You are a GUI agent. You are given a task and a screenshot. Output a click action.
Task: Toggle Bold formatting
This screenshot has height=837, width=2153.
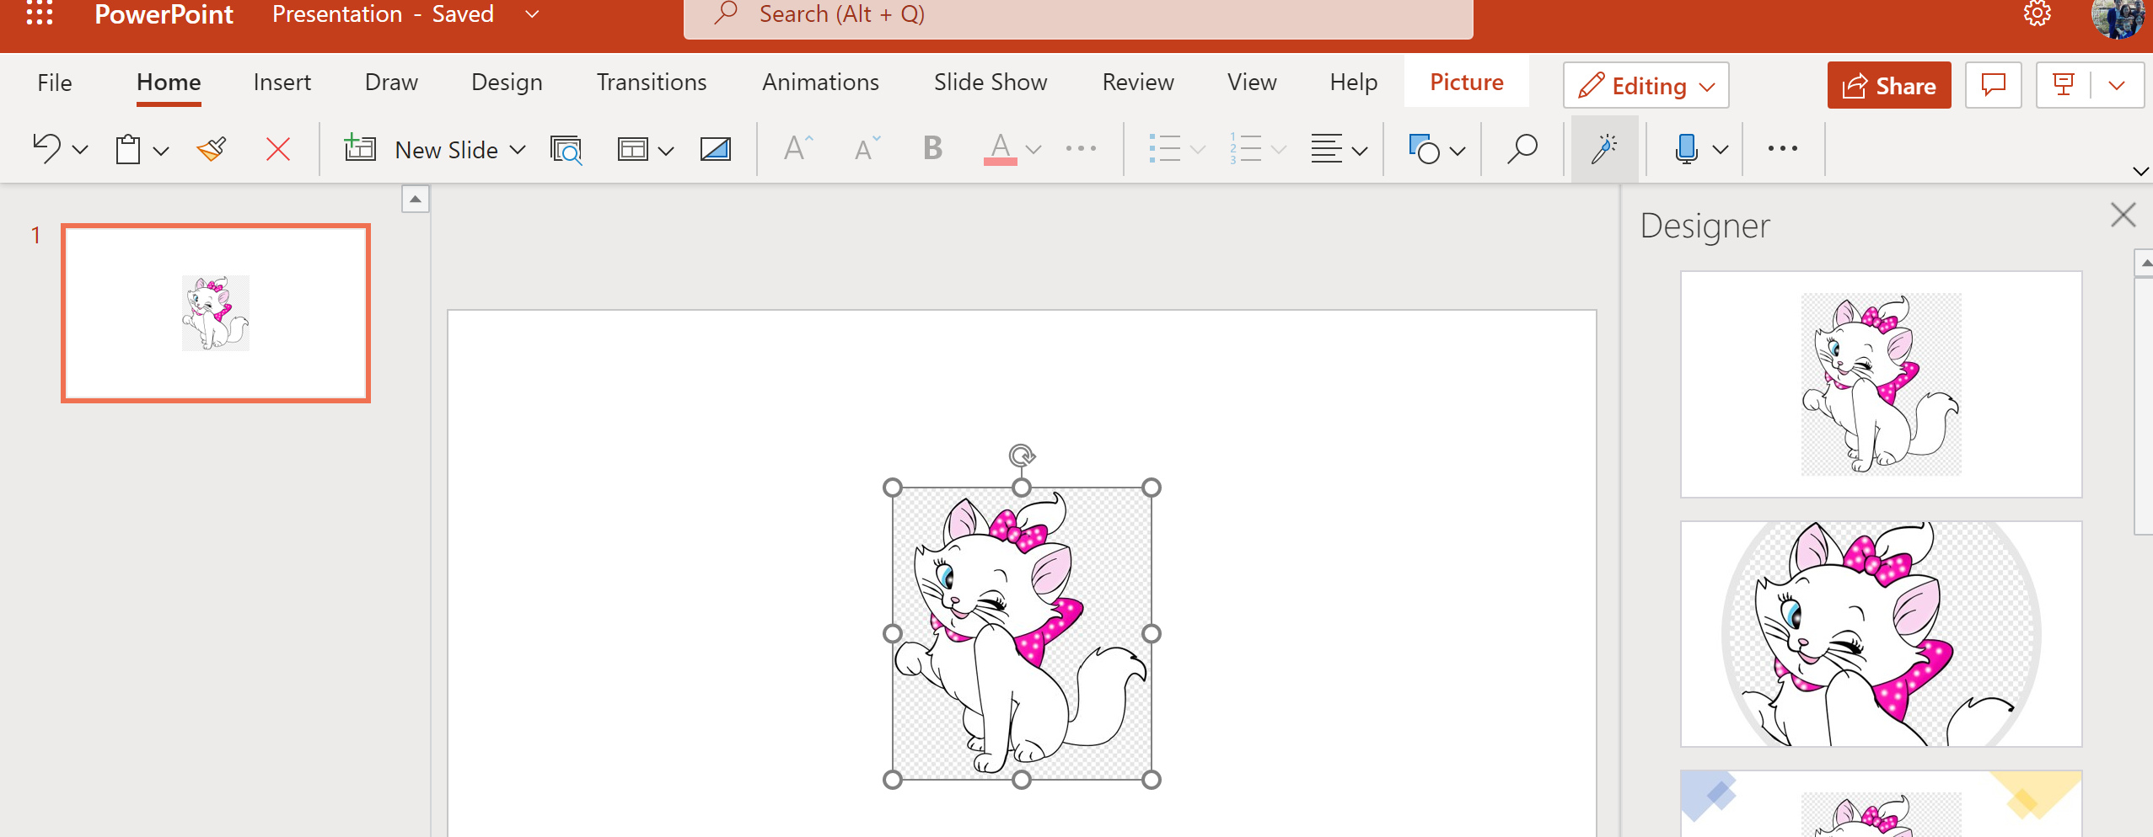pyautogui.click(x=932, y=148)
